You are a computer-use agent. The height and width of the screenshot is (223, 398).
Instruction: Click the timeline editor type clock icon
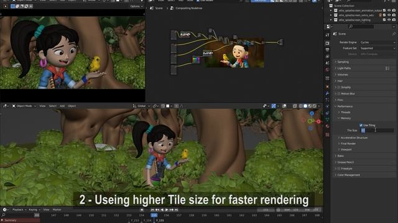4,209
